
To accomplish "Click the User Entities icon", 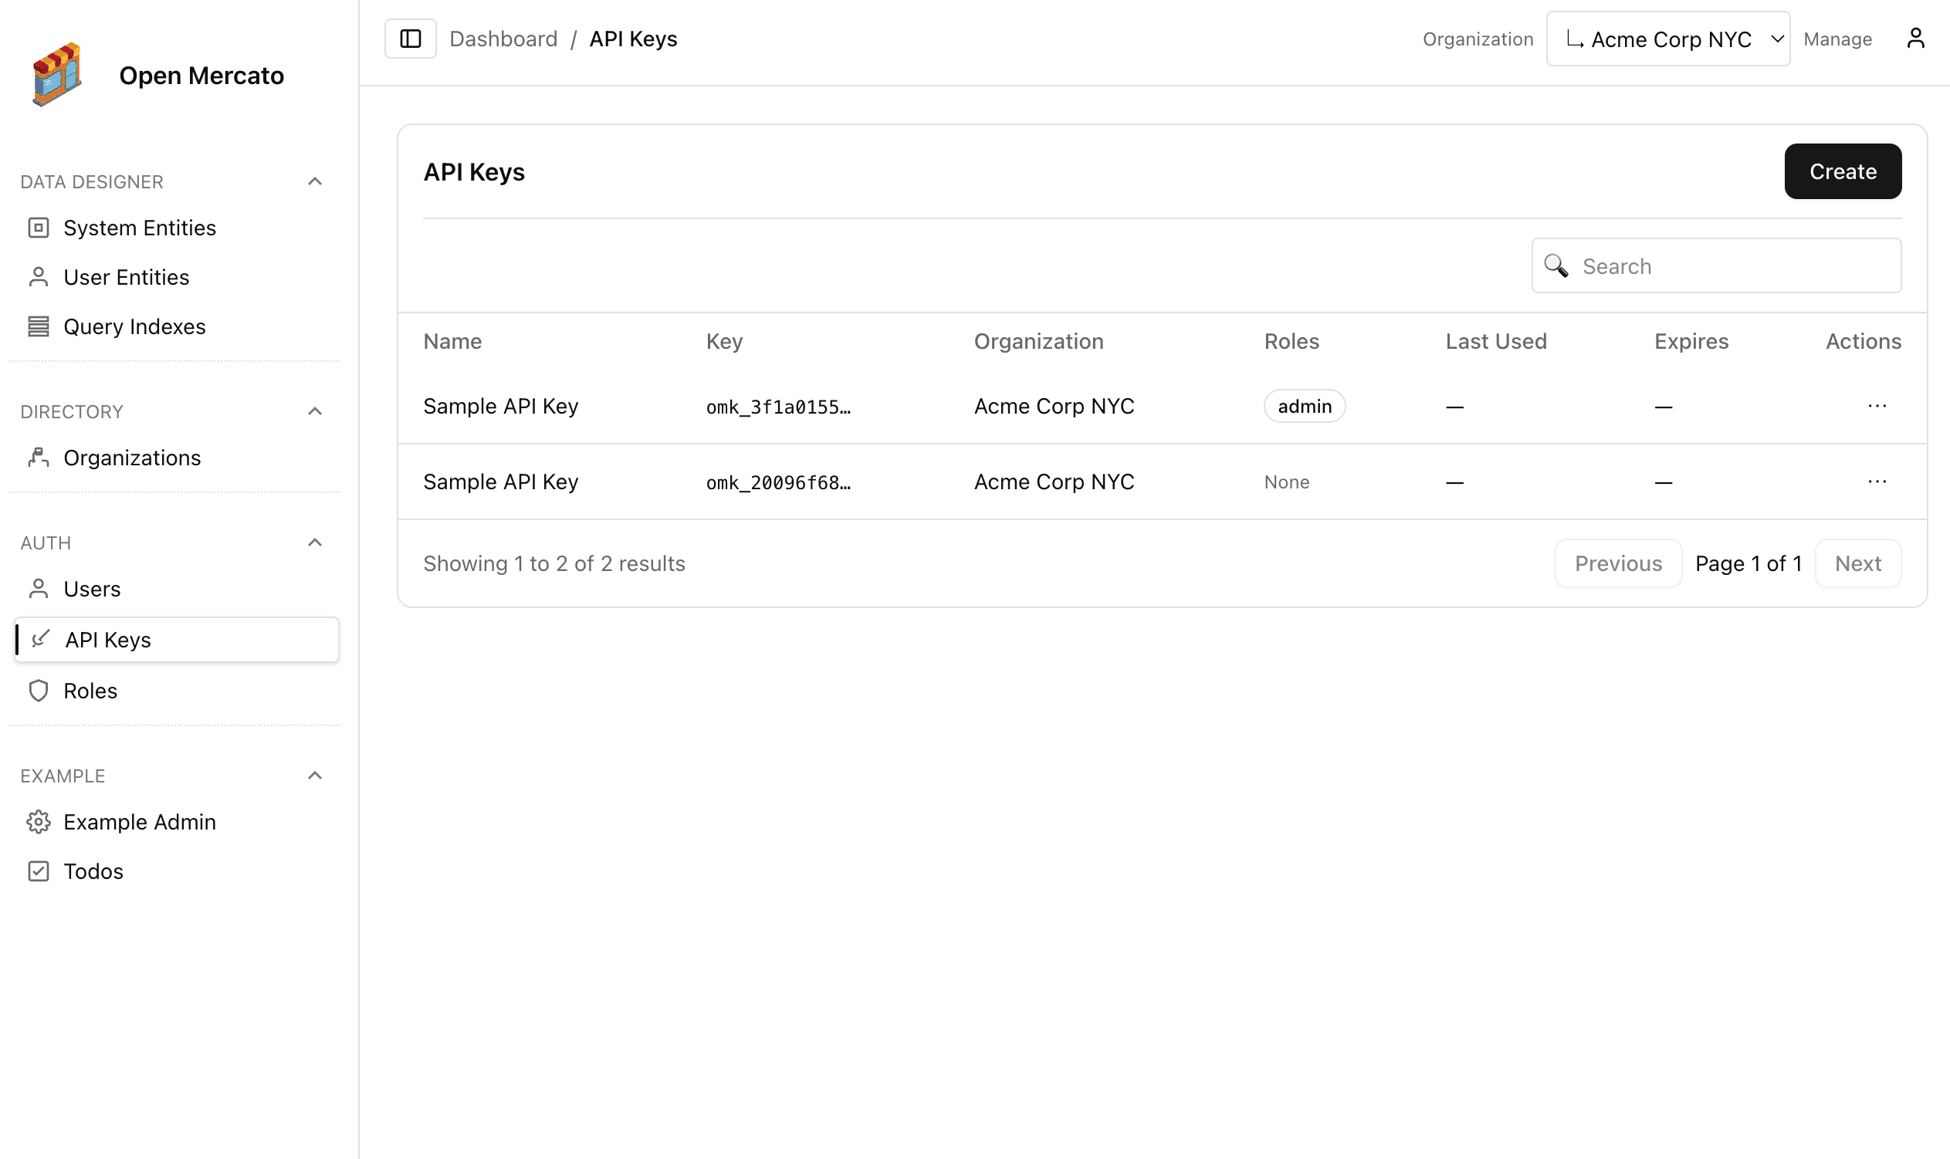I will [39, 276].
